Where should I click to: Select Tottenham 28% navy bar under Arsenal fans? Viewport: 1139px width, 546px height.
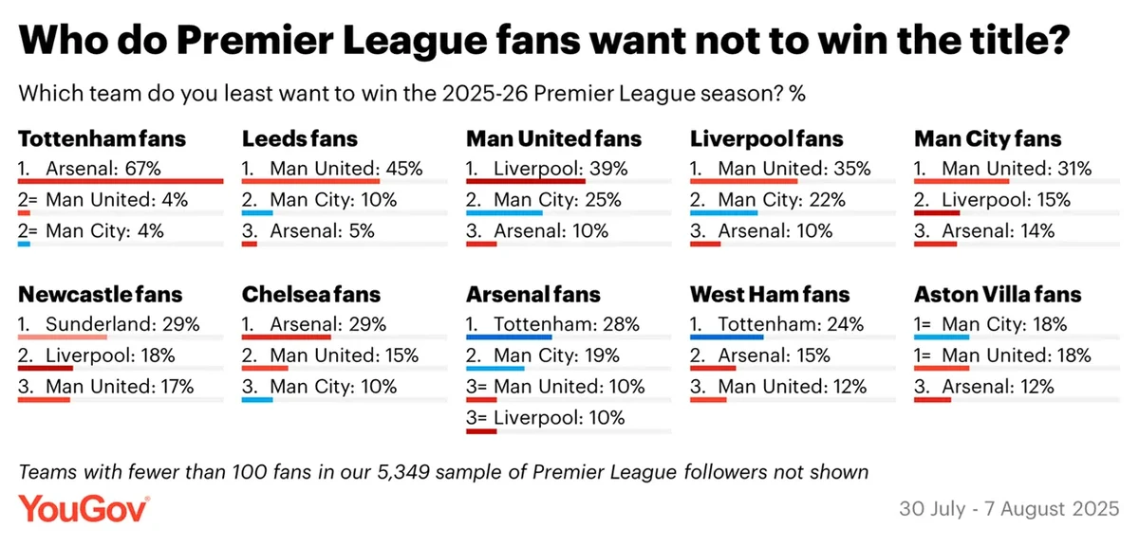point(509,337)
